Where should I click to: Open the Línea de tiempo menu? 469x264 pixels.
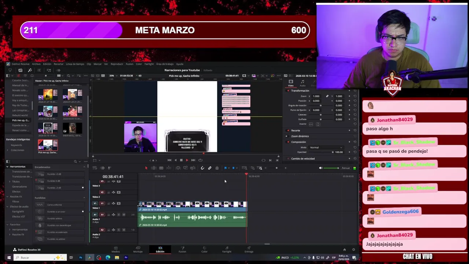click(x=75, y=64)
